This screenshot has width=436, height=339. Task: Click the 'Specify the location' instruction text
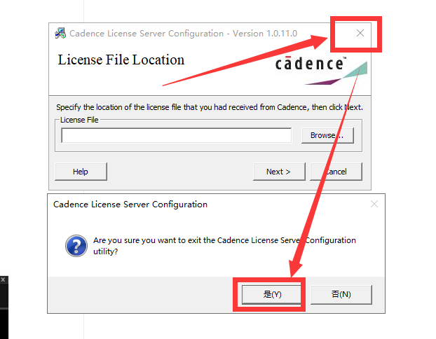(x=209, y=108)
